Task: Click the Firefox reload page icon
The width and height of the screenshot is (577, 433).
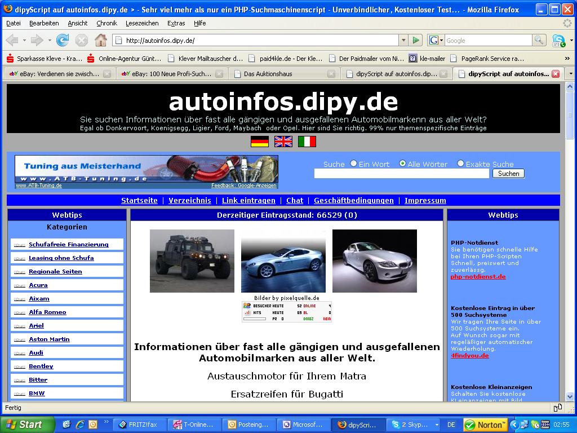Action: pos(63,40)
